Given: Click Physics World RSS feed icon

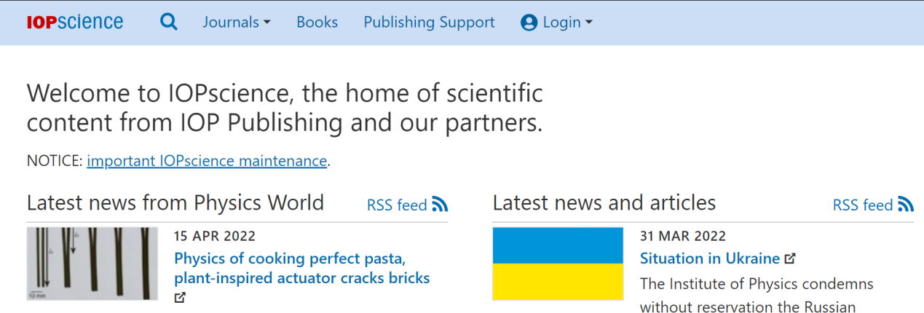Looking at the screenshot, I should click(x=440, y=205).
